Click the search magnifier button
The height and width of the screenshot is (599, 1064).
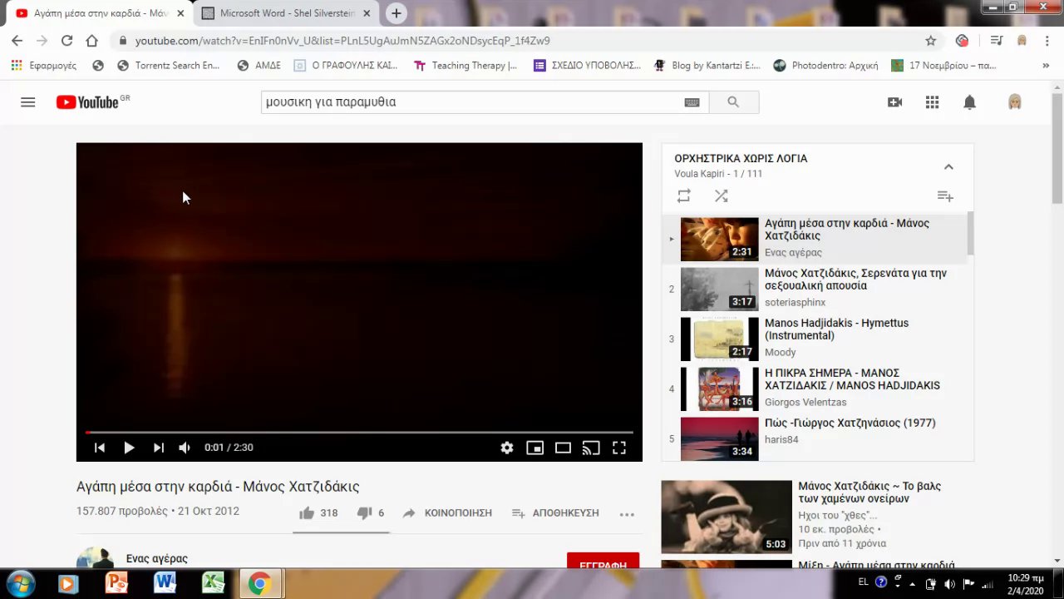(733, 102)
